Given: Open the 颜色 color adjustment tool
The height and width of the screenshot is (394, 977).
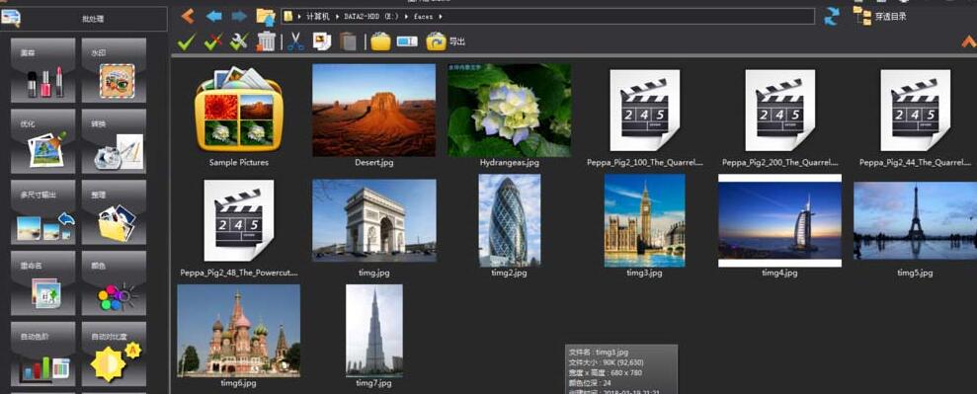Looking at the screenshot, I should (x=114, y=283).
